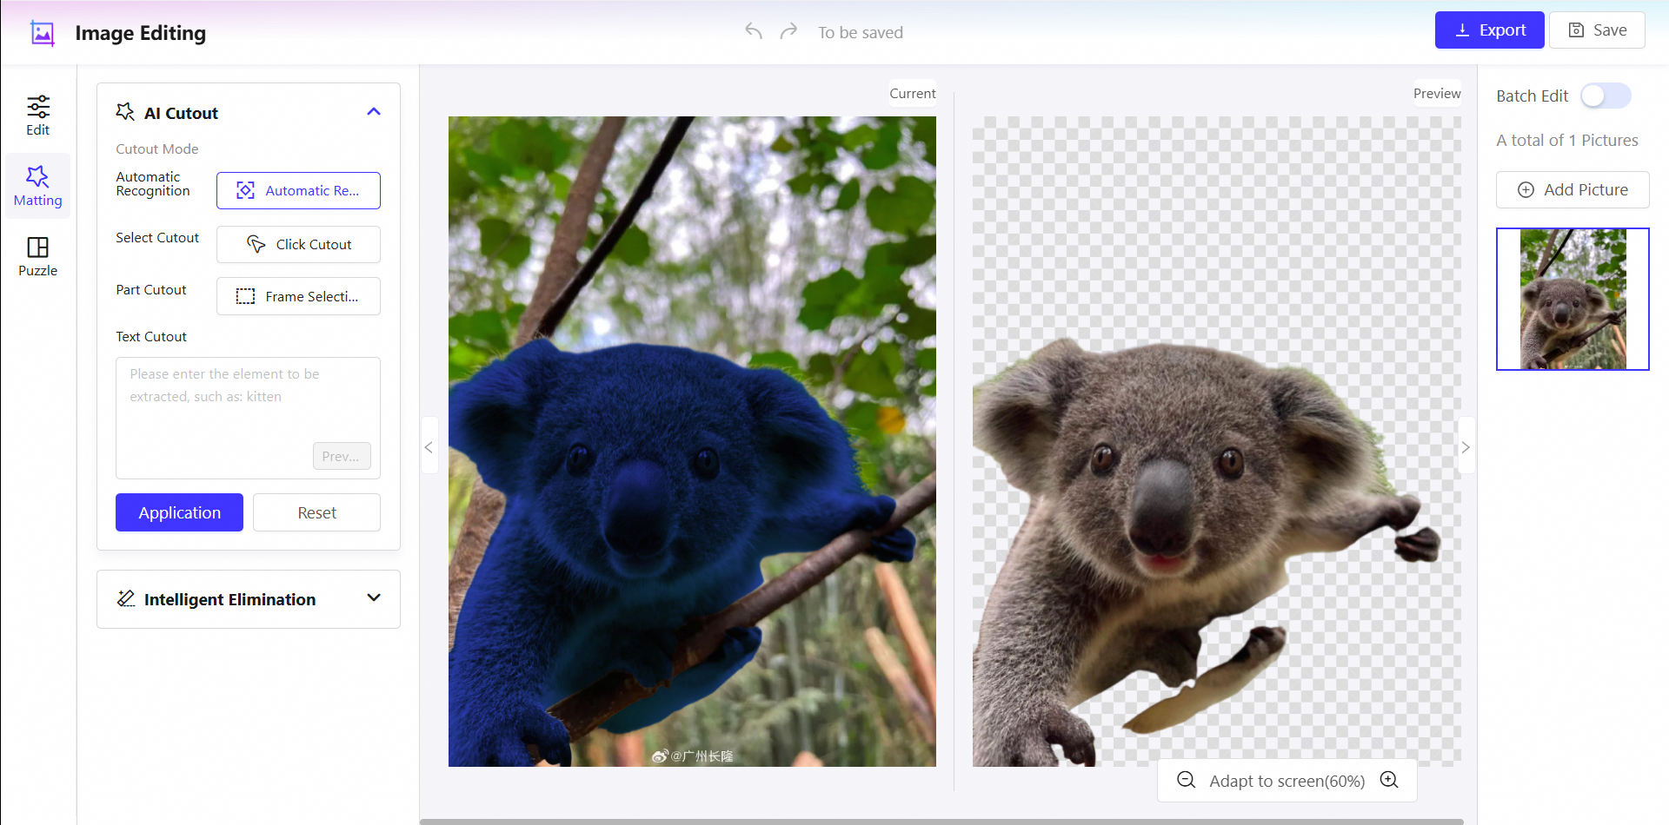Image resolution: width=1669 pixels, height=825 pixels.
Task: Select the koala picture thumbnail
Action: pos(1573,300)
